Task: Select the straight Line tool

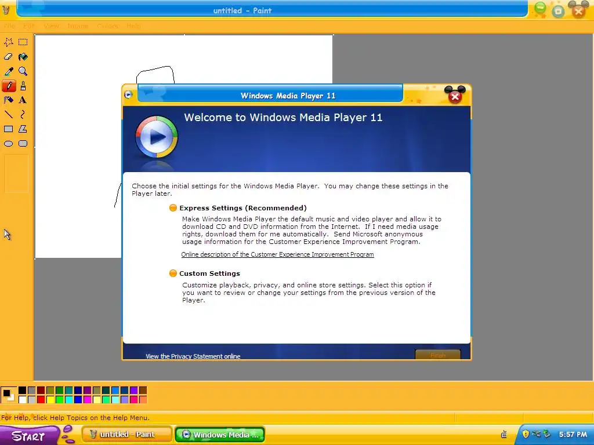Action: pyautogui.click(x=8, y=114)
